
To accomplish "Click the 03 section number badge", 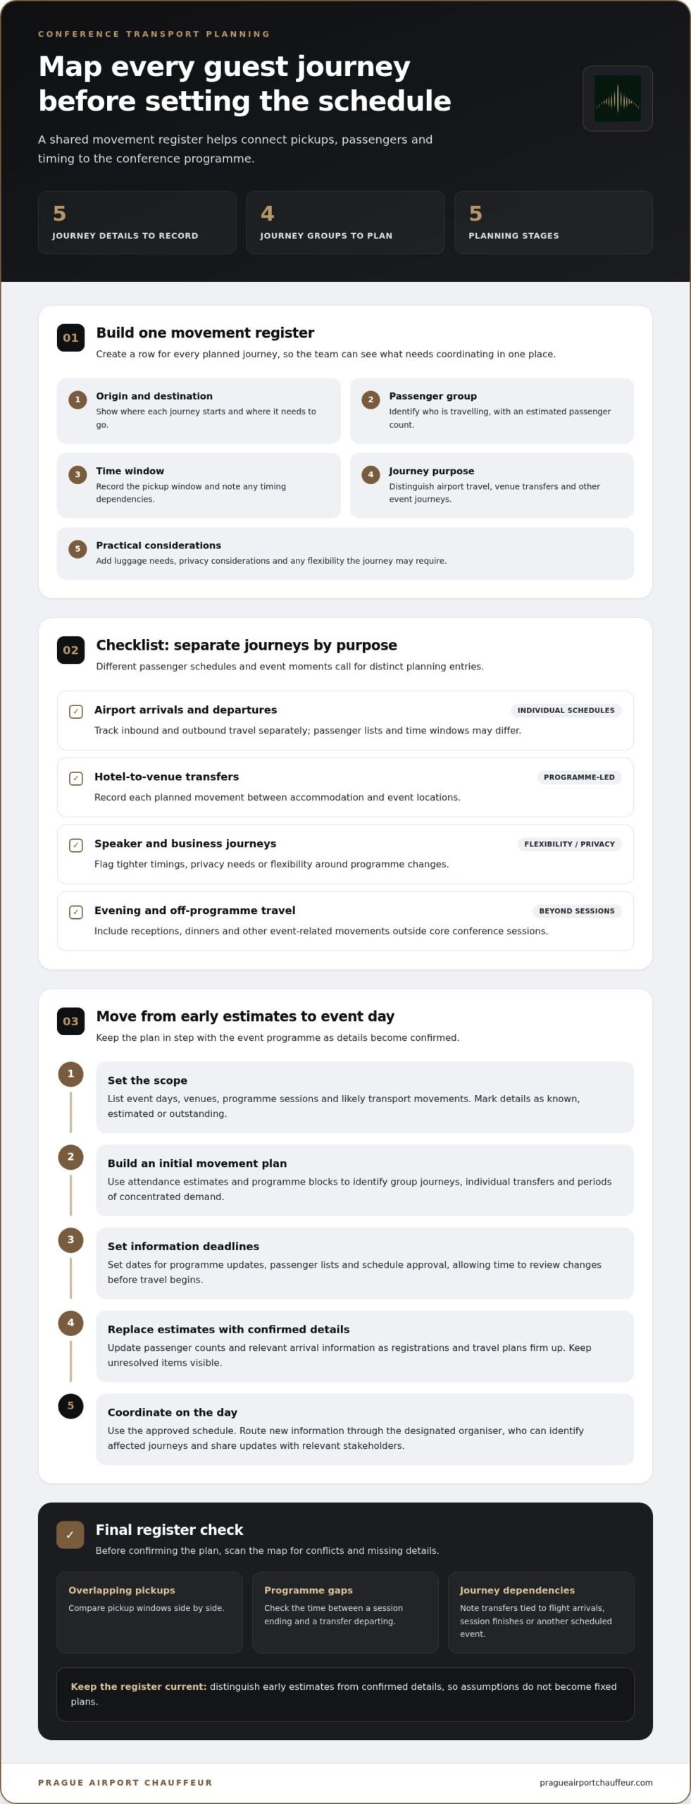I will [70, 1021].
